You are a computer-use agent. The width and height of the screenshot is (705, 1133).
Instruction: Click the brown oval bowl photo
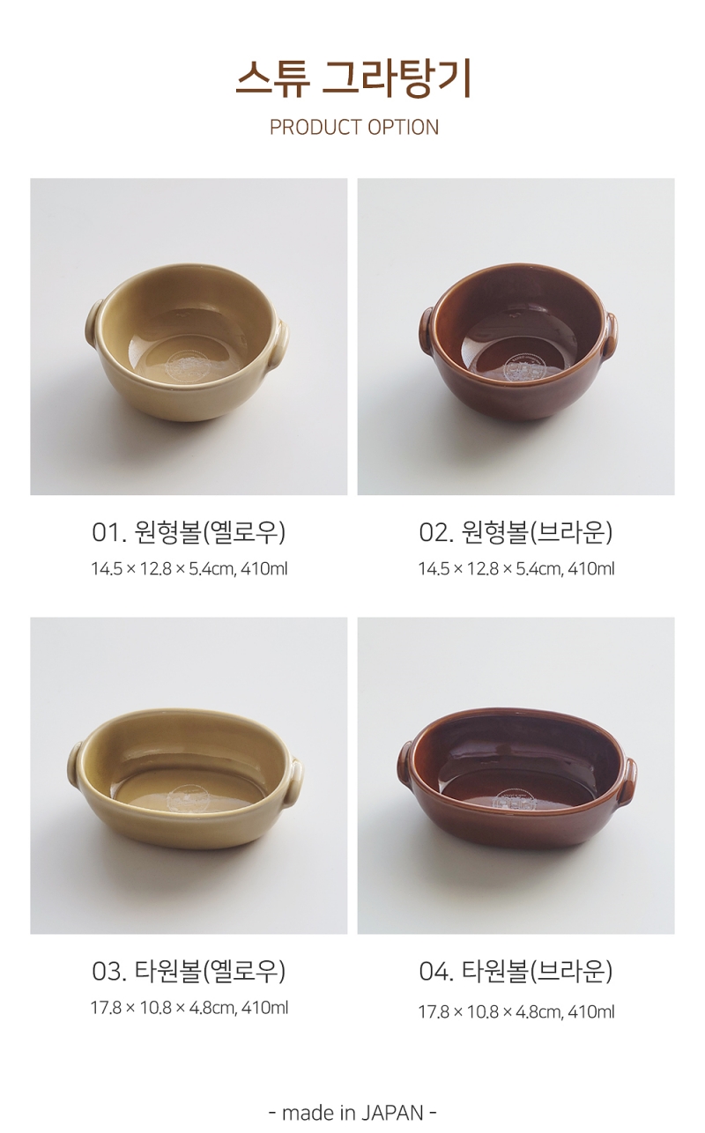516,775
